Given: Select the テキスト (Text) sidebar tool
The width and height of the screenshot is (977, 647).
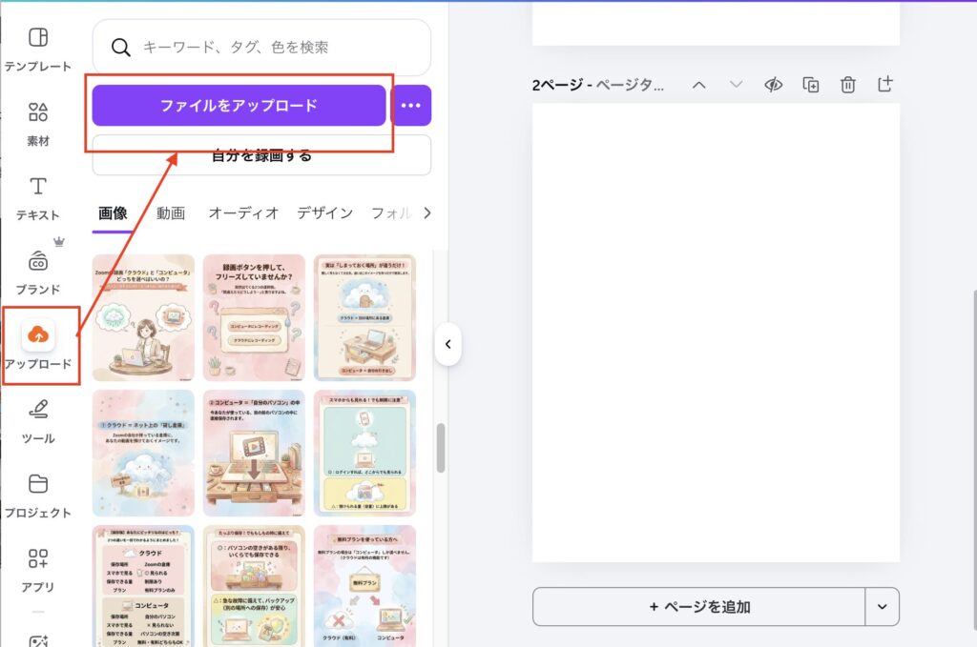Looking at the screenshot, I should tap(38, 196).
